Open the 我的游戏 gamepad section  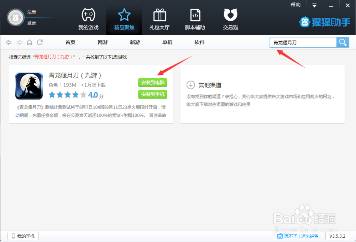[88, 19]
